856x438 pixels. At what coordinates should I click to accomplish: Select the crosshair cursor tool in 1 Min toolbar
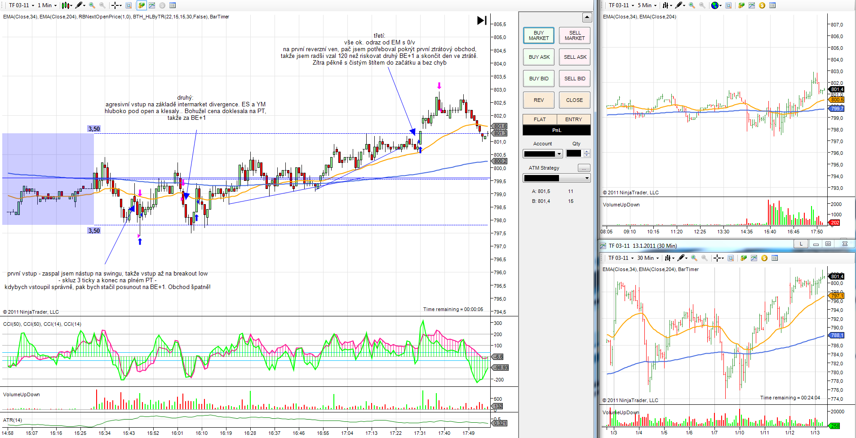coord(115,5)
